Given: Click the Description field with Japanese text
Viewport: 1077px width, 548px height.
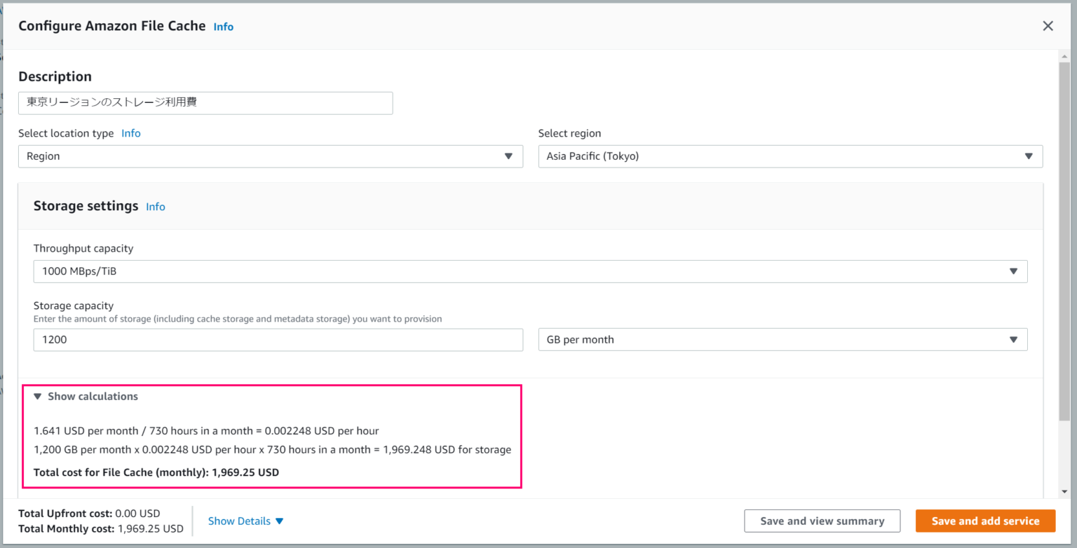Looking at the screenshot, I should point(205,102).
